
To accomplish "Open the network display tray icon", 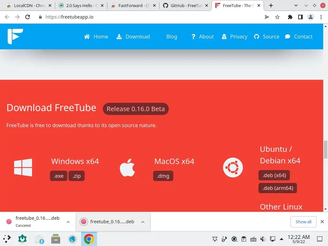I will tap(273, 239).
